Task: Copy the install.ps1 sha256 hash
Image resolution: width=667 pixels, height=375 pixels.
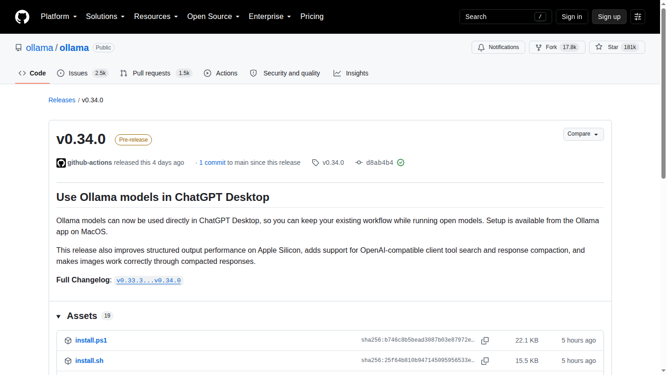Action: (x=485, y=341)
